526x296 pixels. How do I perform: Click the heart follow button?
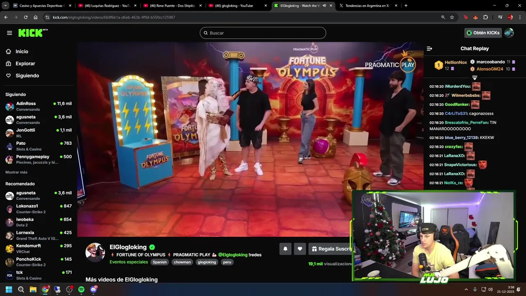tap(300, 249)
